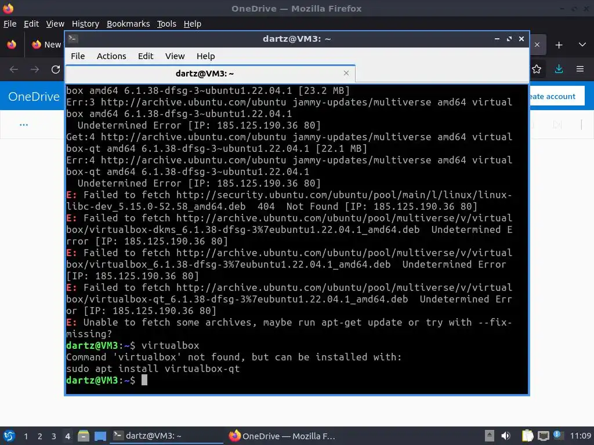This screenshot has height=445, width=594.
Task: Open the Firefox hamburger application menu
Action: click(x=580, y=70)
